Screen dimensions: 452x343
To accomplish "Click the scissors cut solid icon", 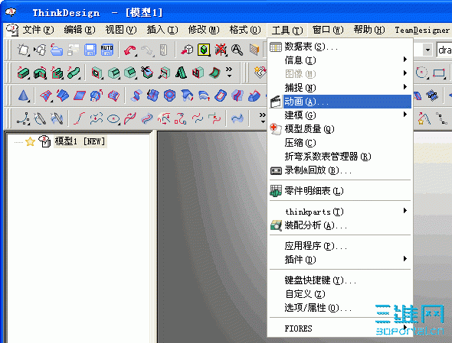I will click(x=147, y=73).
